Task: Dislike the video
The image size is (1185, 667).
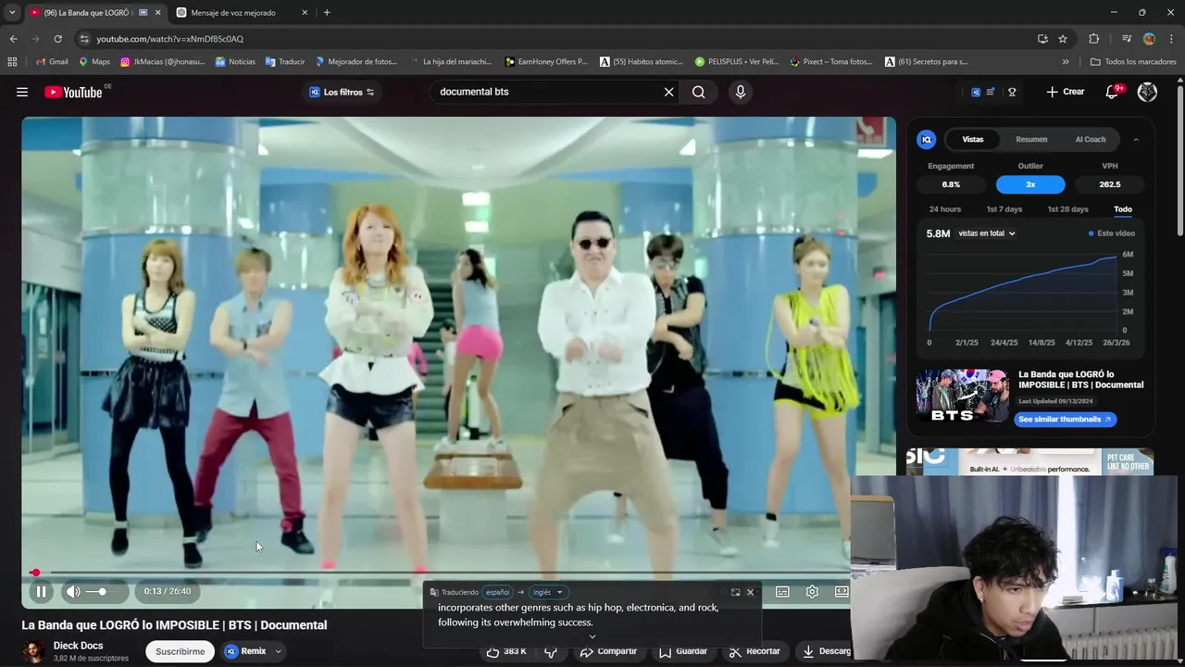Action: click(x=551, y=651)
